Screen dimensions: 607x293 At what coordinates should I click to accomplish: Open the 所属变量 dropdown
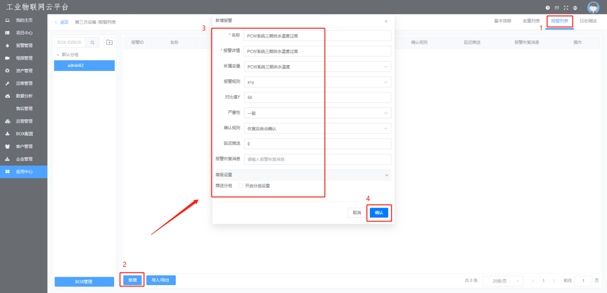[x=317, y=67]
